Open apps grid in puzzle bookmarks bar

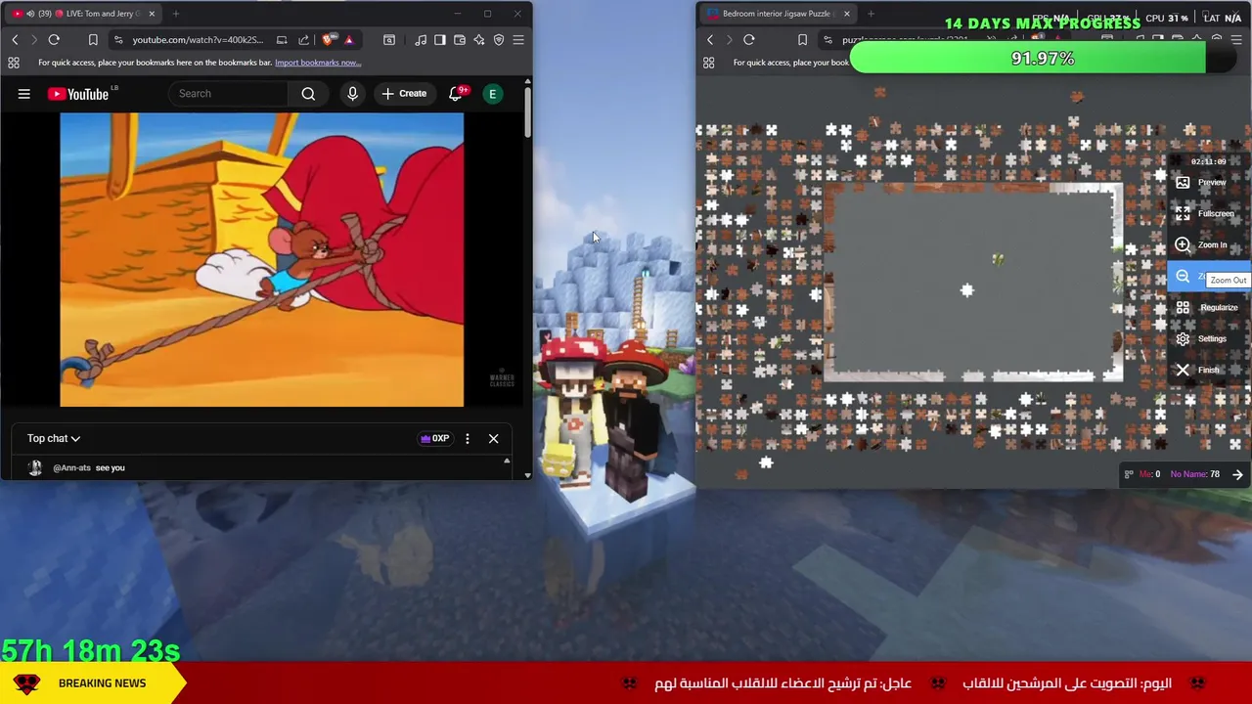click(709, 63)
